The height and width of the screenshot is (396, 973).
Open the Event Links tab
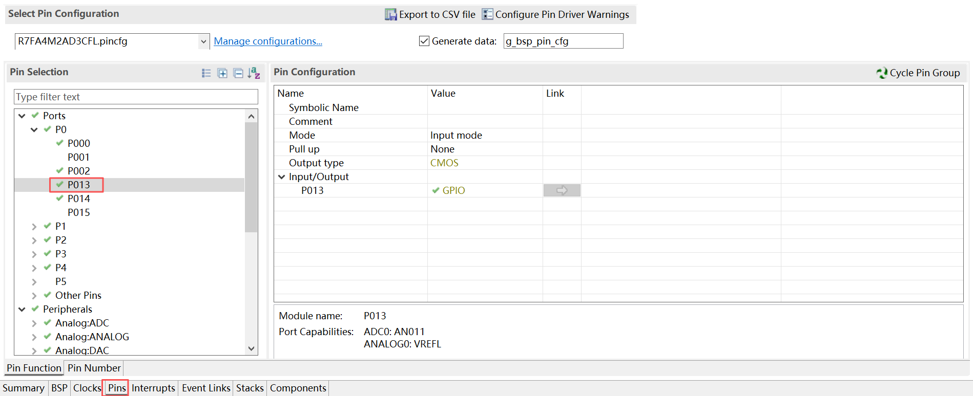[x=206, y=388]
